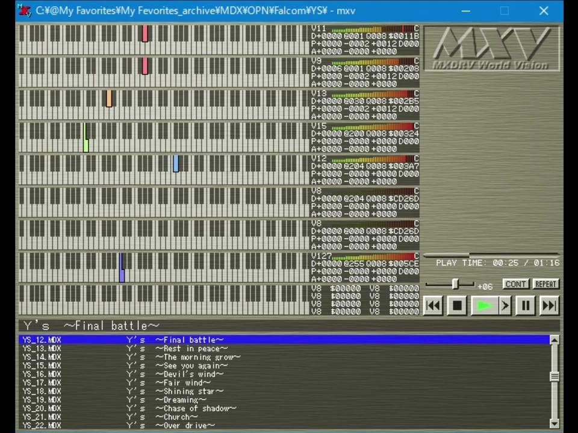Skip to the next track

549,306
